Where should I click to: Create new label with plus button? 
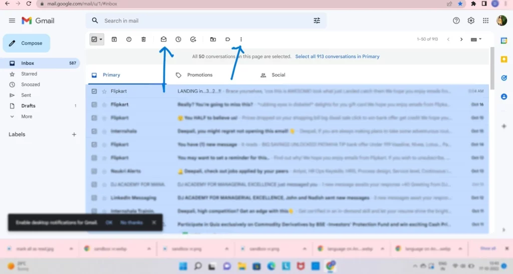point(74,134)
